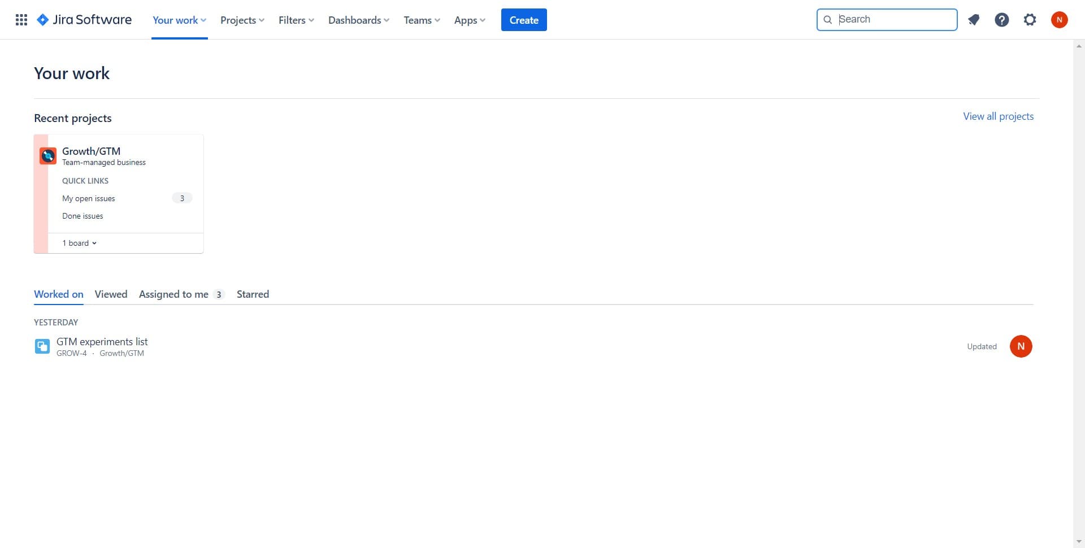Click the Growth/GTM project avatar

[x=47, y=155]
